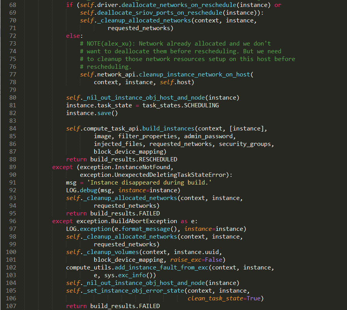Click '_cleanup_volumes' on line 100

click(x=111, y=252)
